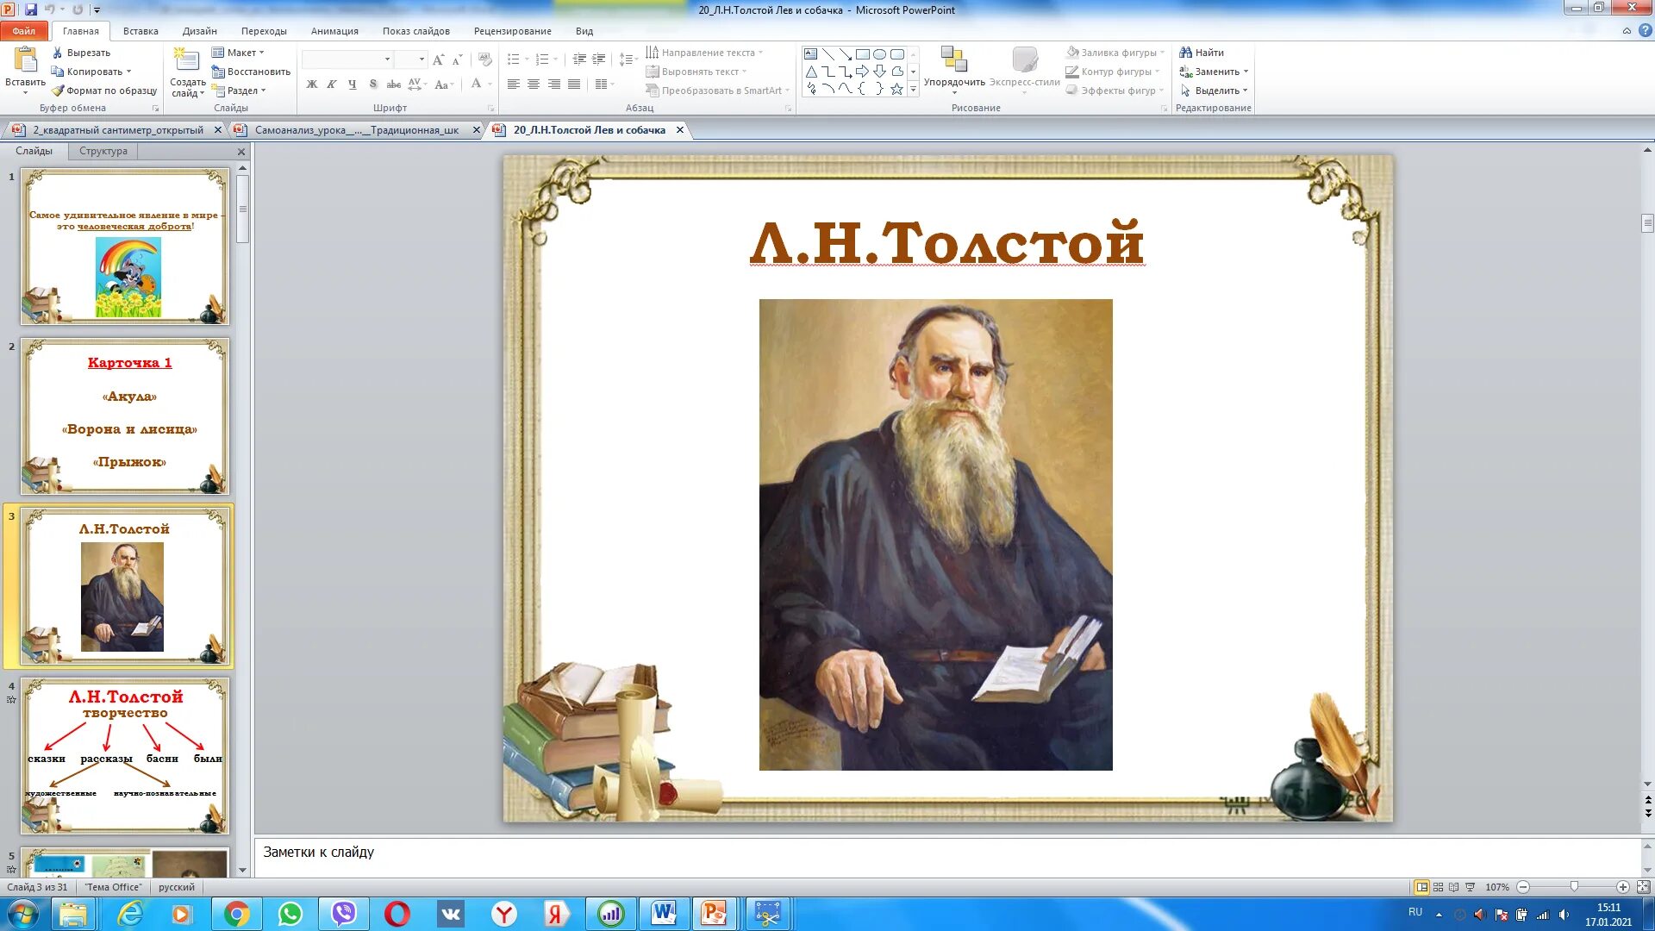Click the Упорядочить arrange icon
This screenshot has width=1655, height=931.
954,59
